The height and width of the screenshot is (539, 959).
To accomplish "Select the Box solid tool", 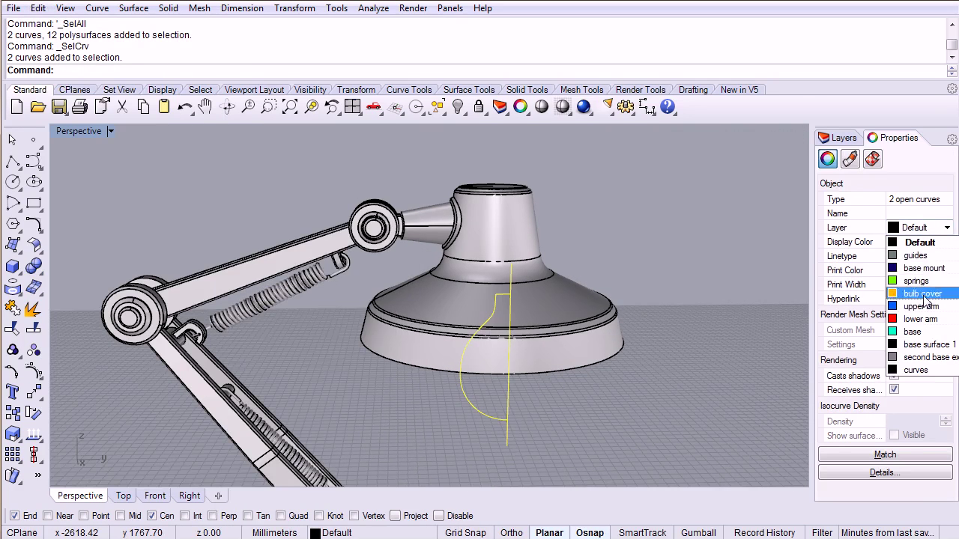I will point(13,266).
